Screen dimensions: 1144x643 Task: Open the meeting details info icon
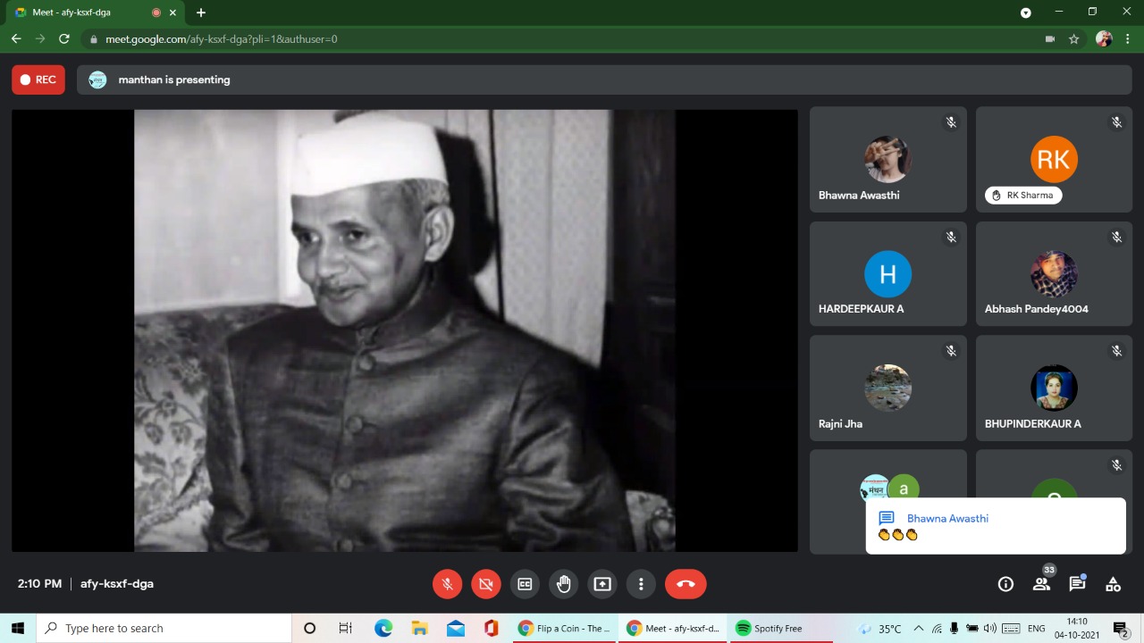tap(1005, 584)
